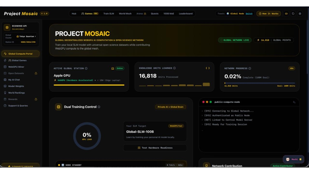
Task: Click the curly braces icon in Knowledge Units card
Action: [208, 68]
